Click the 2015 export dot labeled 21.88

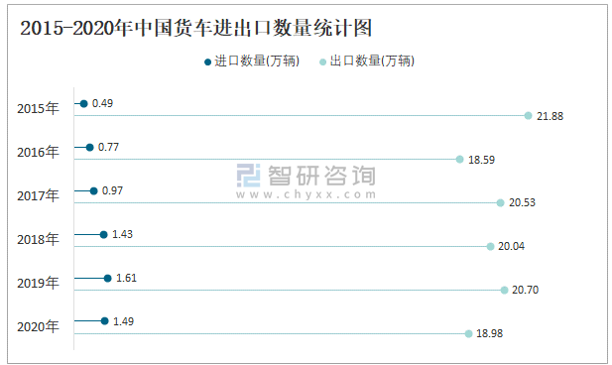coord(528,116)
